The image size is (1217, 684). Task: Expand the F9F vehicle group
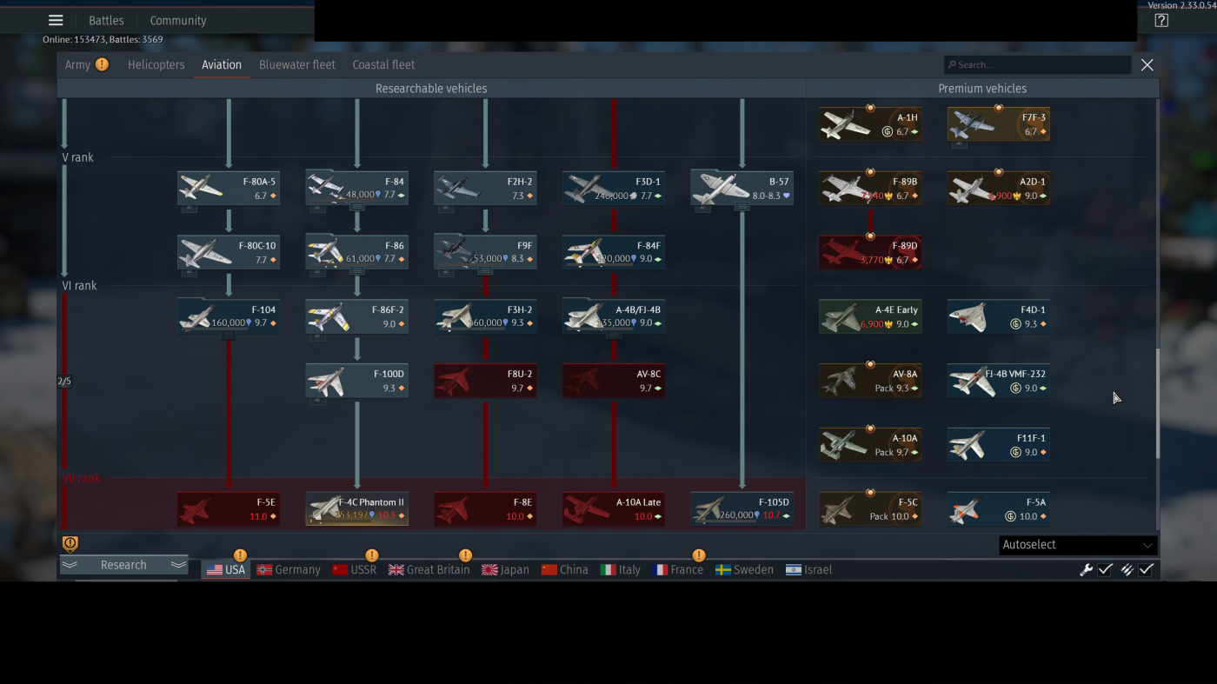coord(485,271)
